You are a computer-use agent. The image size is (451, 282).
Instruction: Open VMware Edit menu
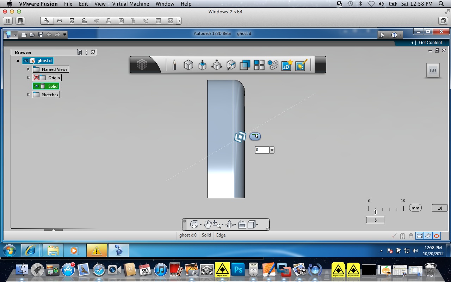tap(84, 4)
